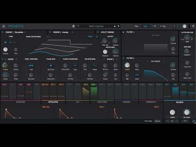Open the Combinate modulation tab
196x147 pixels.
click(x=151, y=102)
